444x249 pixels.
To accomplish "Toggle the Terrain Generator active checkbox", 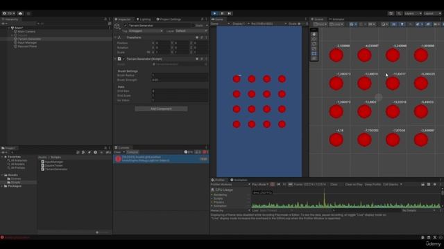I will coord(126,26).
